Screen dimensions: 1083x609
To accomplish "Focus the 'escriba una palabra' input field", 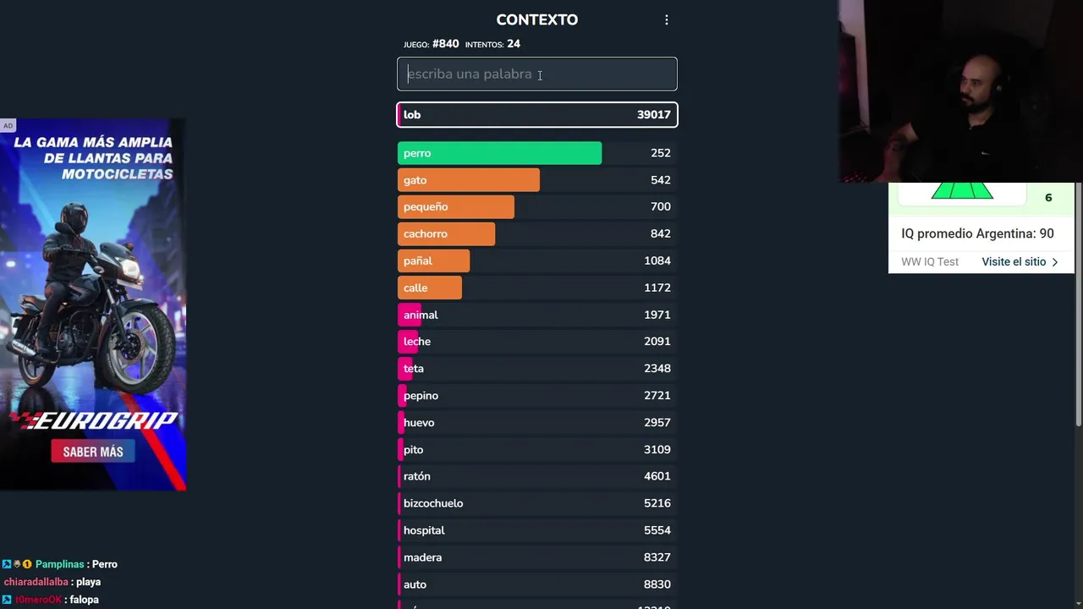I will 536,74.
